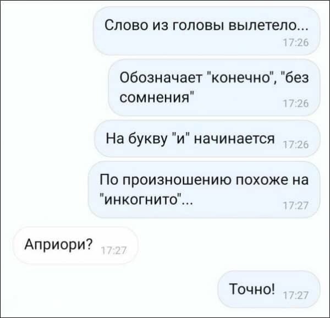This screenshot has height=318, width=330.
Task: Click the received message "Априори?"
Action: click(75, 245)
